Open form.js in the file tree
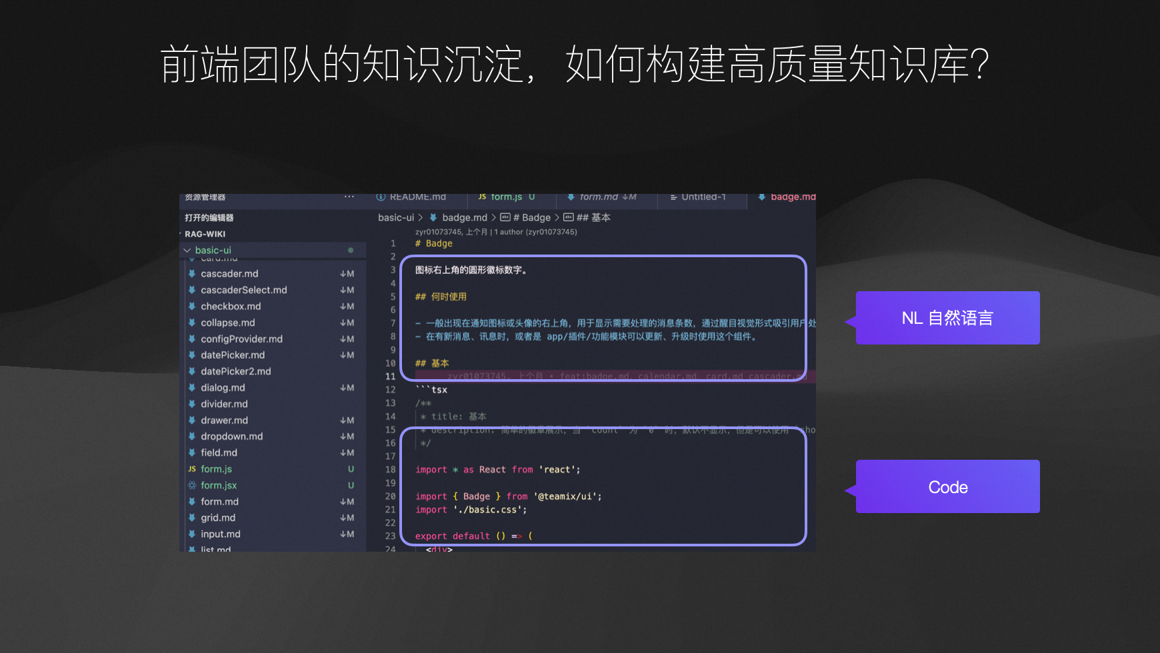Screen dimensions: 1160x653 (x=216, y=469)
